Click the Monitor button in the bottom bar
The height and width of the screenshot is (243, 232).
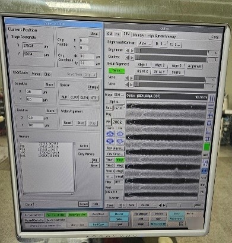pos(119,214)
